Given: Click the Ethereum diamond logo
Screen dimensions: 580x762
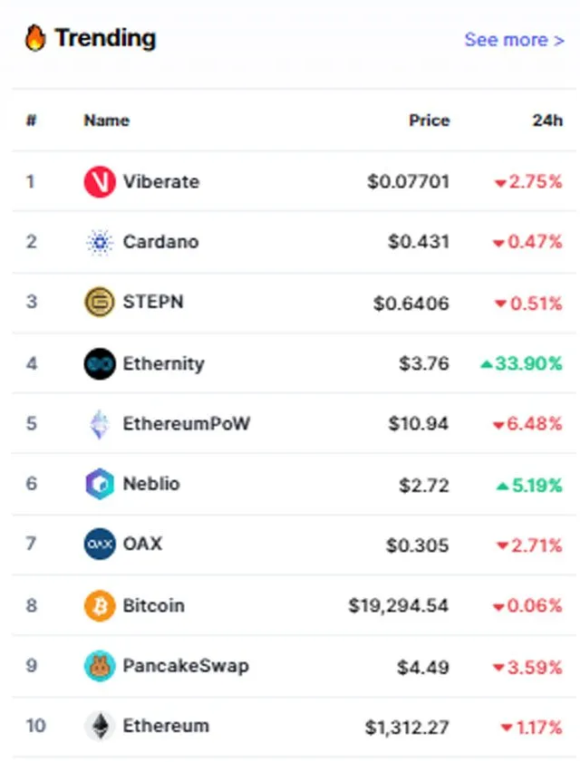Looking at the screenshot, I should (100, 726).
